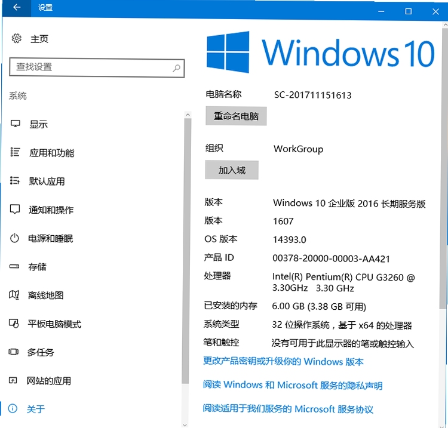Click right pane scrollbar thumb
448x428 pixels.
pyautogui.click(x=444, y=168)
